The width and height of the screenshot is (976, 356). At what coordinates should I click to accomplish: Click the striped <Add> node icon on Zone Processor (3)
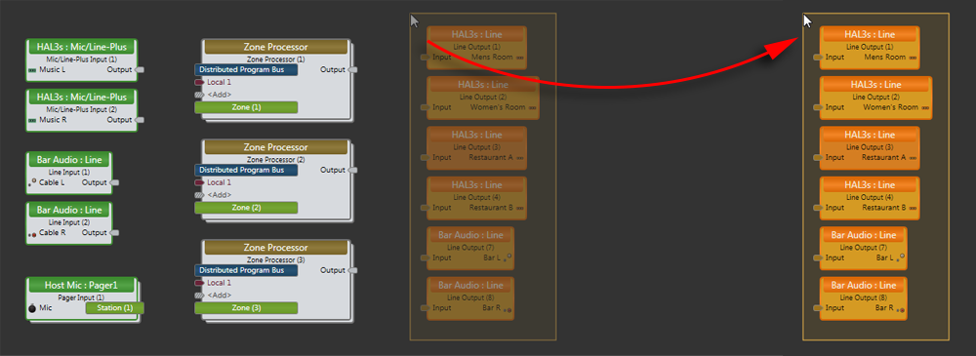tap(199, 295)
